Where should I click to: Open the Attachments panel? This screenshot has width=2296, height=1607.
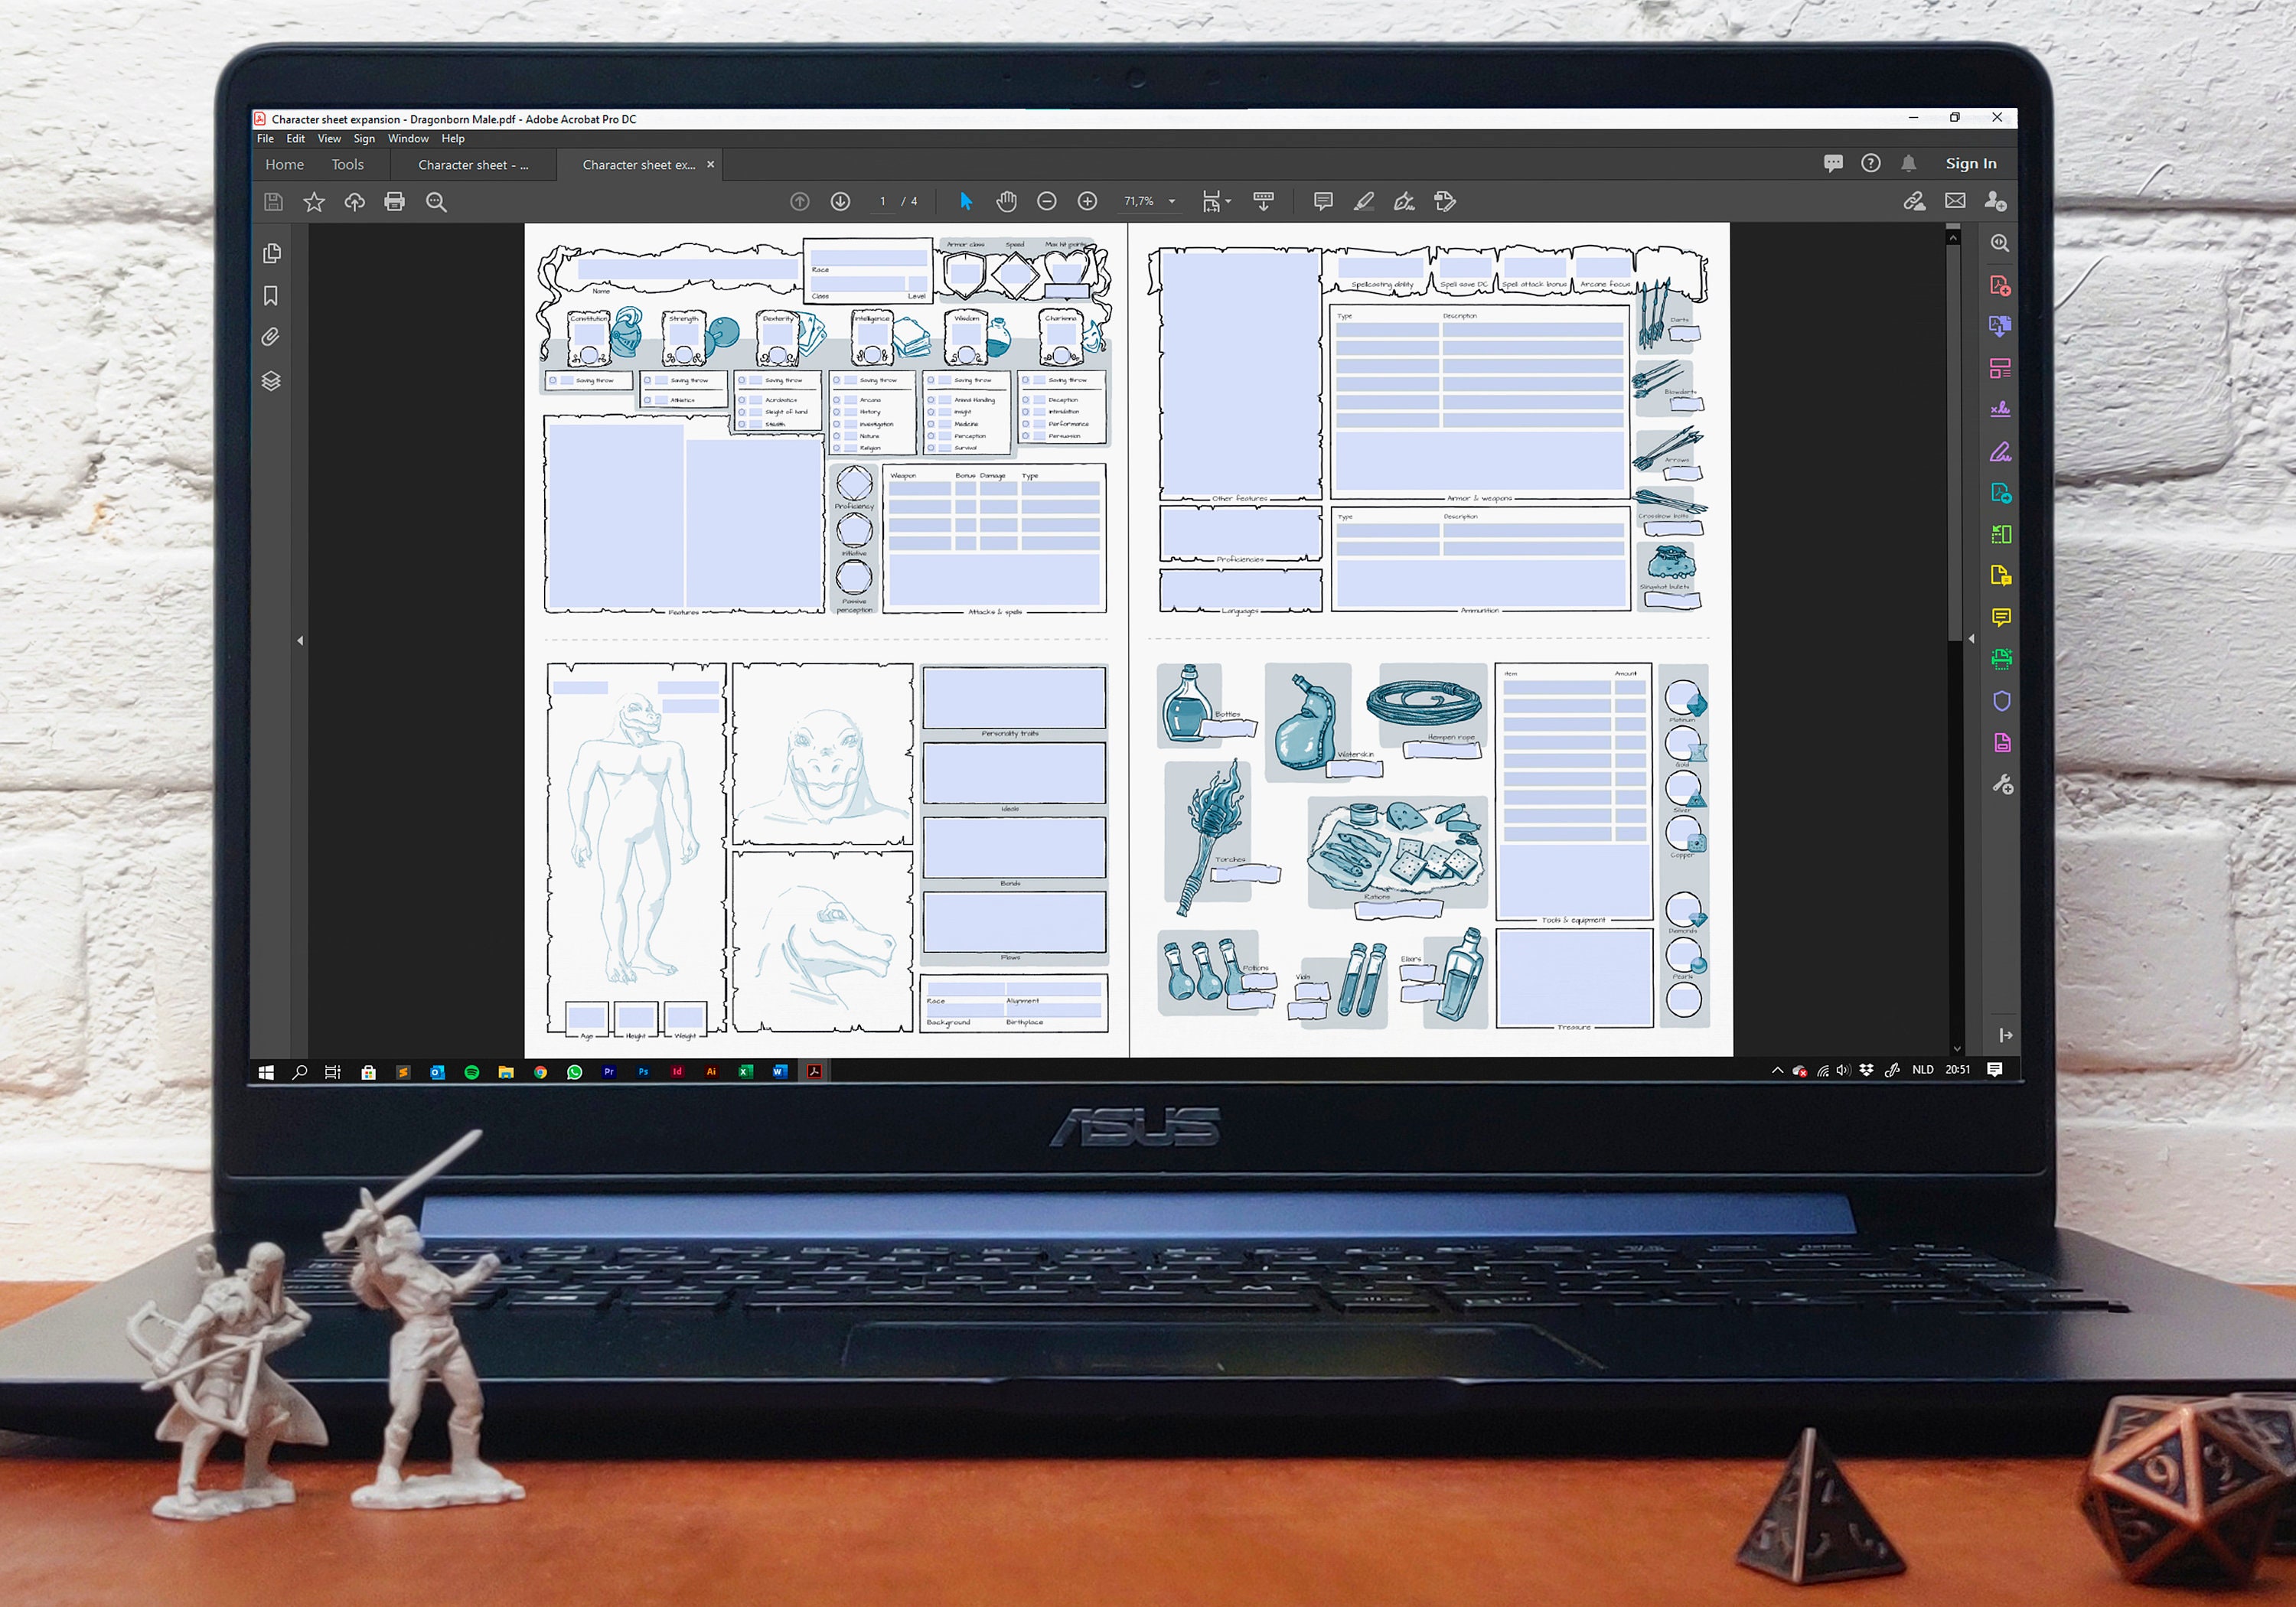(270, 338)
